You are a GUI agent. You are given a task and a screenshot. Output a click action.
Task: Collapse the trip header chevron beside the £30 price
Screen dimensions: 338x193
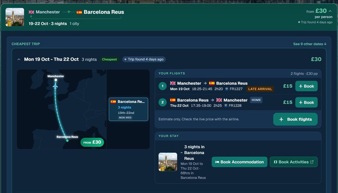point(330,11)
